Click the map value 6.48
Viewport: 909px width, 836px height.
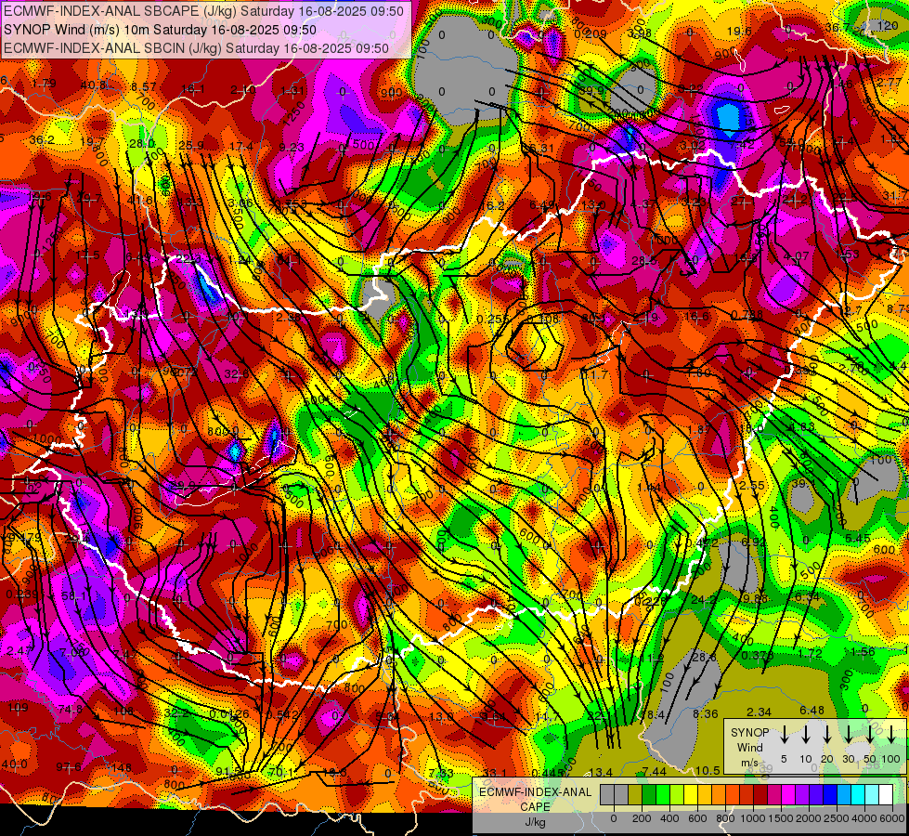tap(812, 710)
